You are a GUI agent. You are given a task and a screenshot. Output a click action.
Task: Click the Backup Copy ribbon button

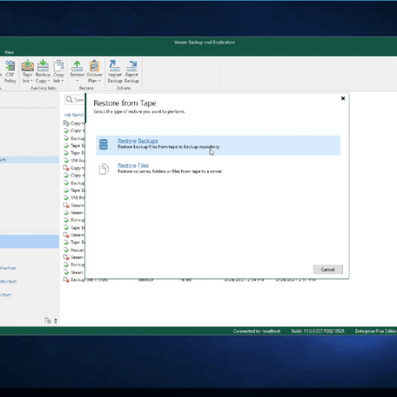tap(43, 72)
